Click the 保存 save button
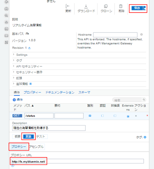Screen dimensions: 154x169 (x=137, y=8)
